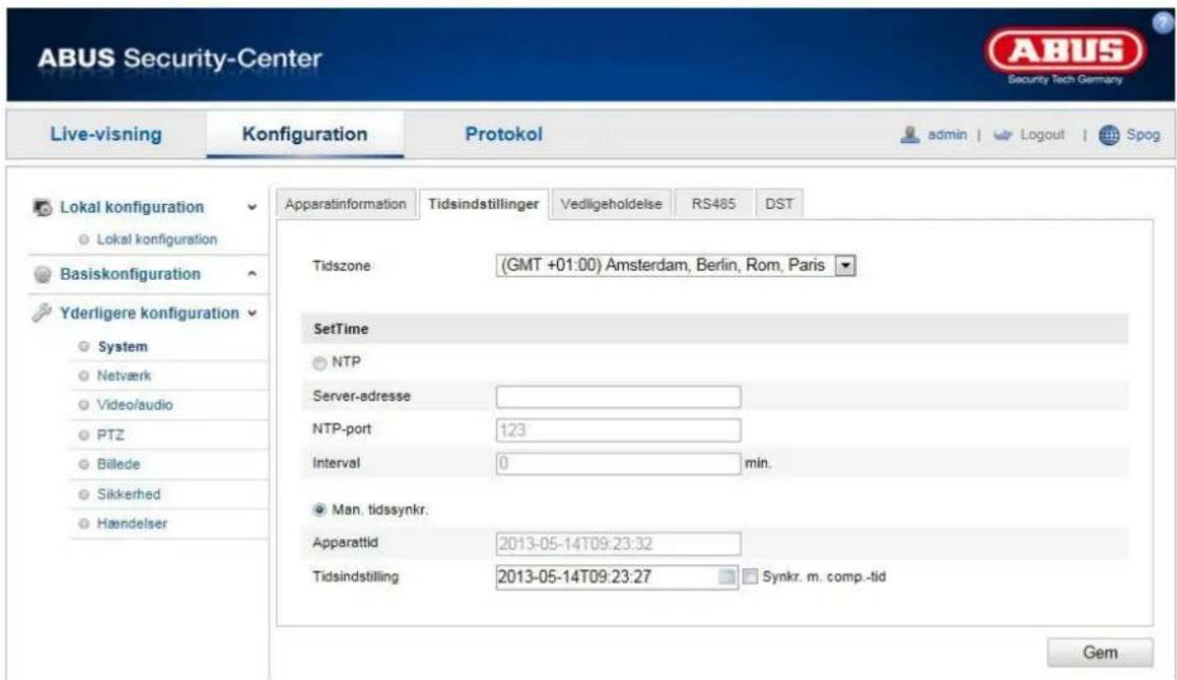This screenshot has height=680, width=1177.
Task: Collapse the Lokal konfiguration section
Action: pyautogui.click(x=251, y=208)
